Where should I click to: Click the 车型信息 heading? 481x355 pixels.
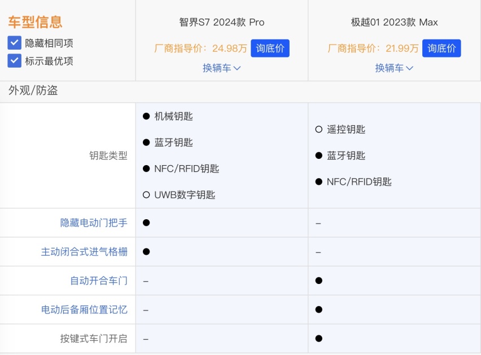(35, 22)
